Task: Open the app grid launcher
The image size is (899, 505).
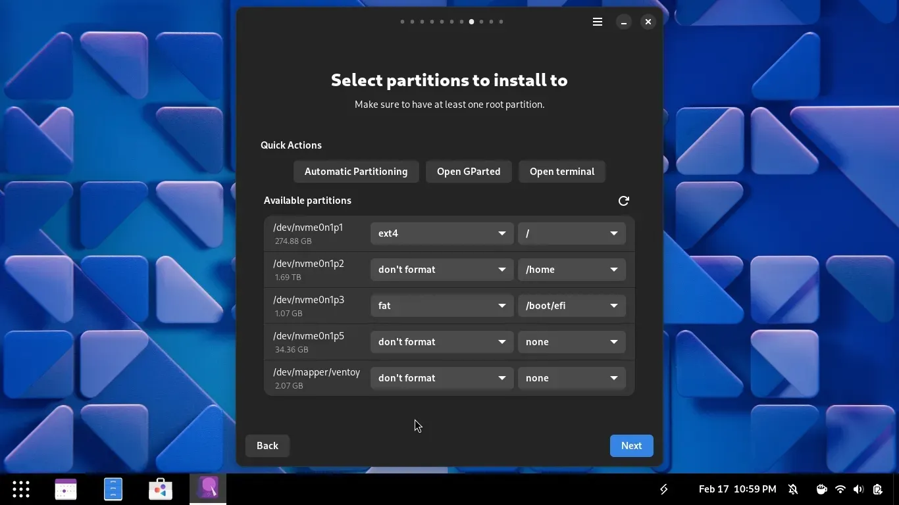Action: click(x=21, y=489)
